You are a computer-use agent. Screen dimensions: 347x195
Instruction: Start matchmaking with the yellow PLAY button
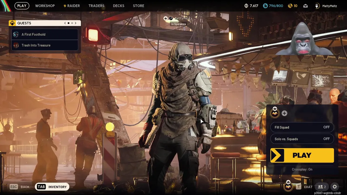(302, 155)
